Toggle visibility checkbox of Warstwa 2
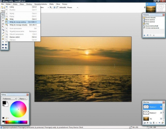 tap(161, 113)
